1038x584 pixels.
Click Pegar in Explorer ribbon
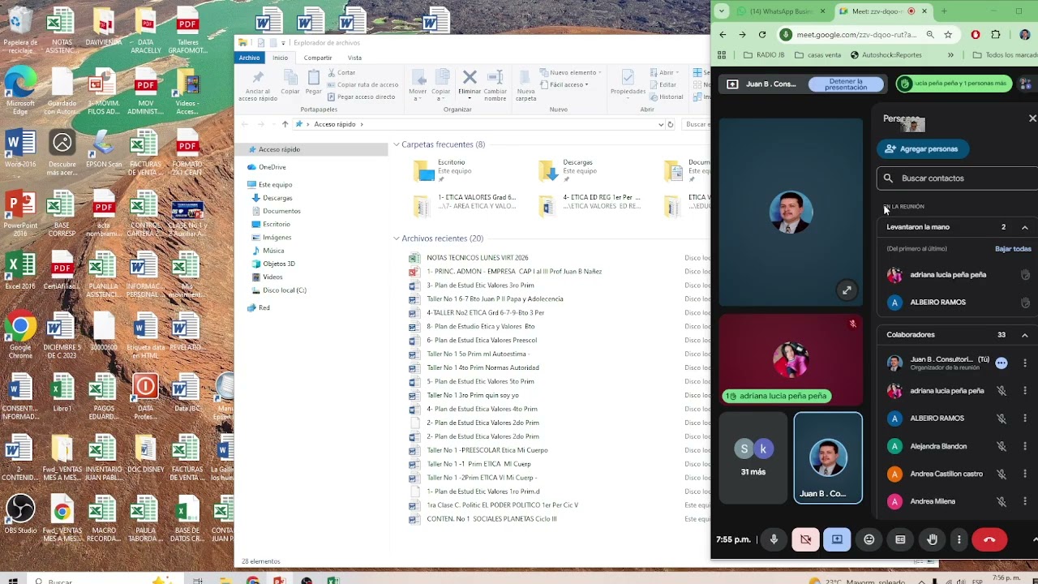314,83
